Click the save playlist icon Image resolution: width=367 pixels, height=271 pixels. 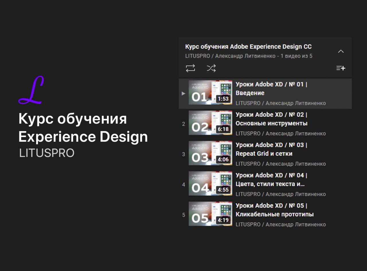(x=341, y=68)
